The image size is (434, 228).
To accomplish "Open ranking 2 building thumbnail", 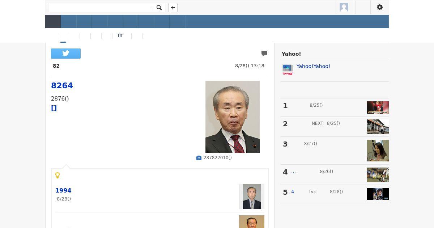I will (378, 127).
